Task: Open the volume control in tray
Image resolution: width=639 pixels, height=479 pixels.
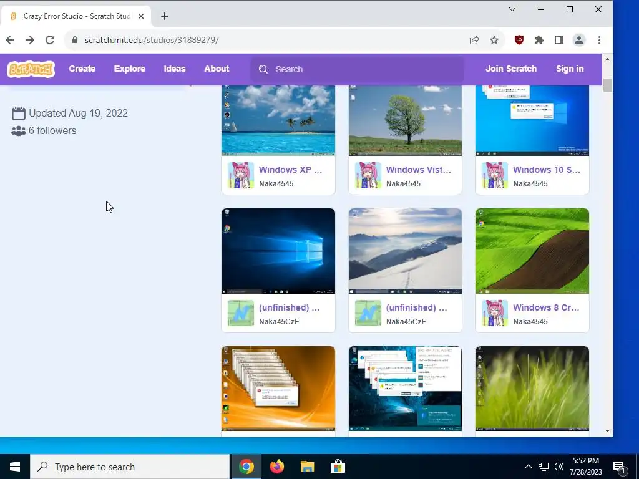Action: click(559, 467)
